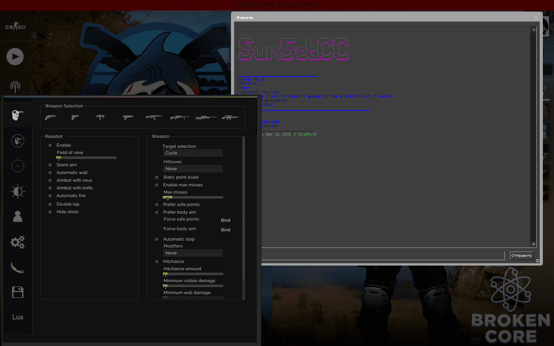Screen dimensions: 554x346
Task: Open the player silhouette tab in the sidebar
Action: click(18, 217)
